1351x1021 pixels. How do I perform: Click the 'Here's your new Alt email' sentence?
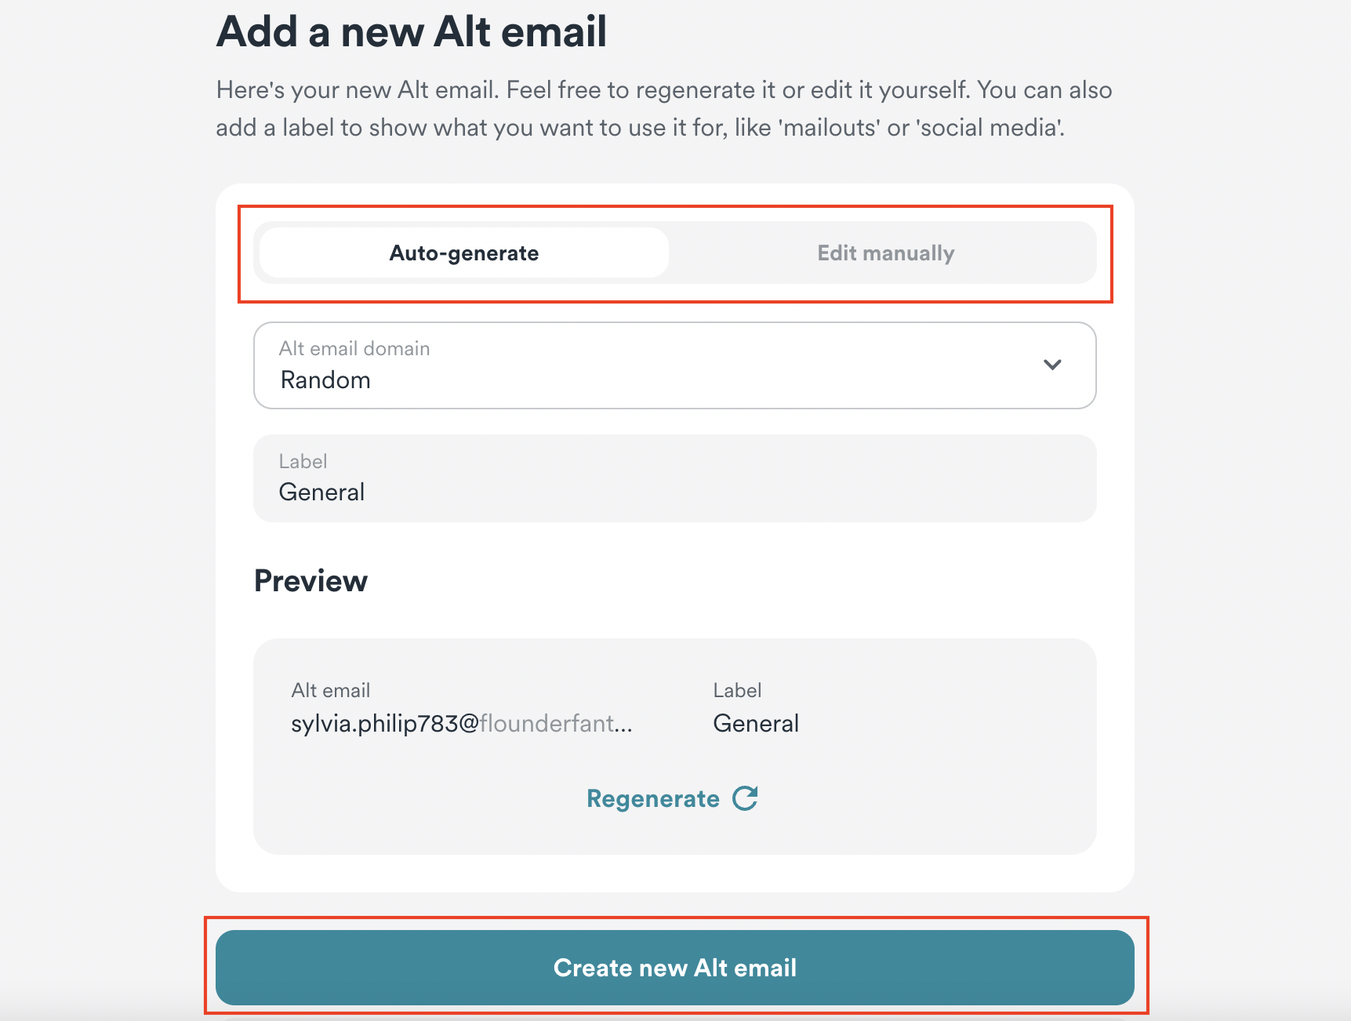coord(358,90)
